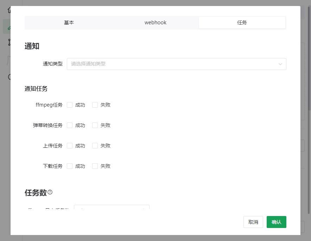Tick the 失败 checkbox for 上传任务
311x241 pixels.
coord(95,146)
